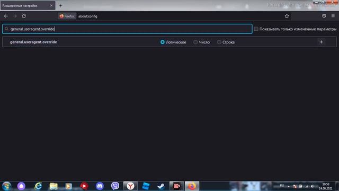Enable Показывать только изменённые параметры checkbox

point(256,29)
